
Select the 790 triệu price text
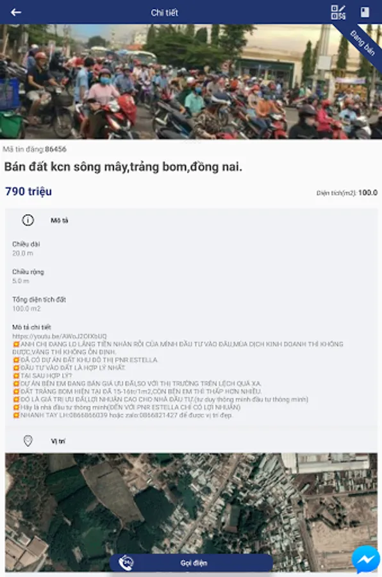[28, 191]
